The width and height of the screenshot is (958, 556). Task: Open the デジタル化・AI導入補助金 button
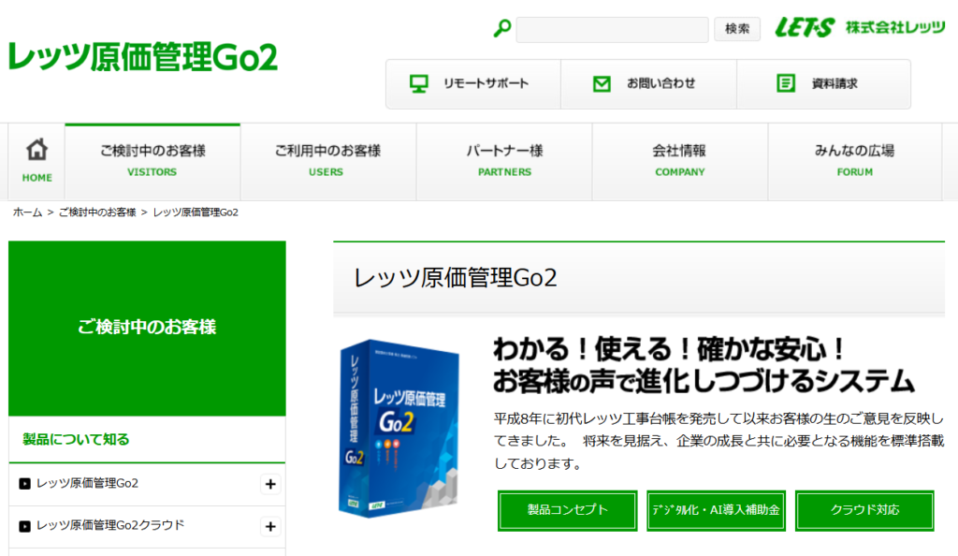(716, 510)
